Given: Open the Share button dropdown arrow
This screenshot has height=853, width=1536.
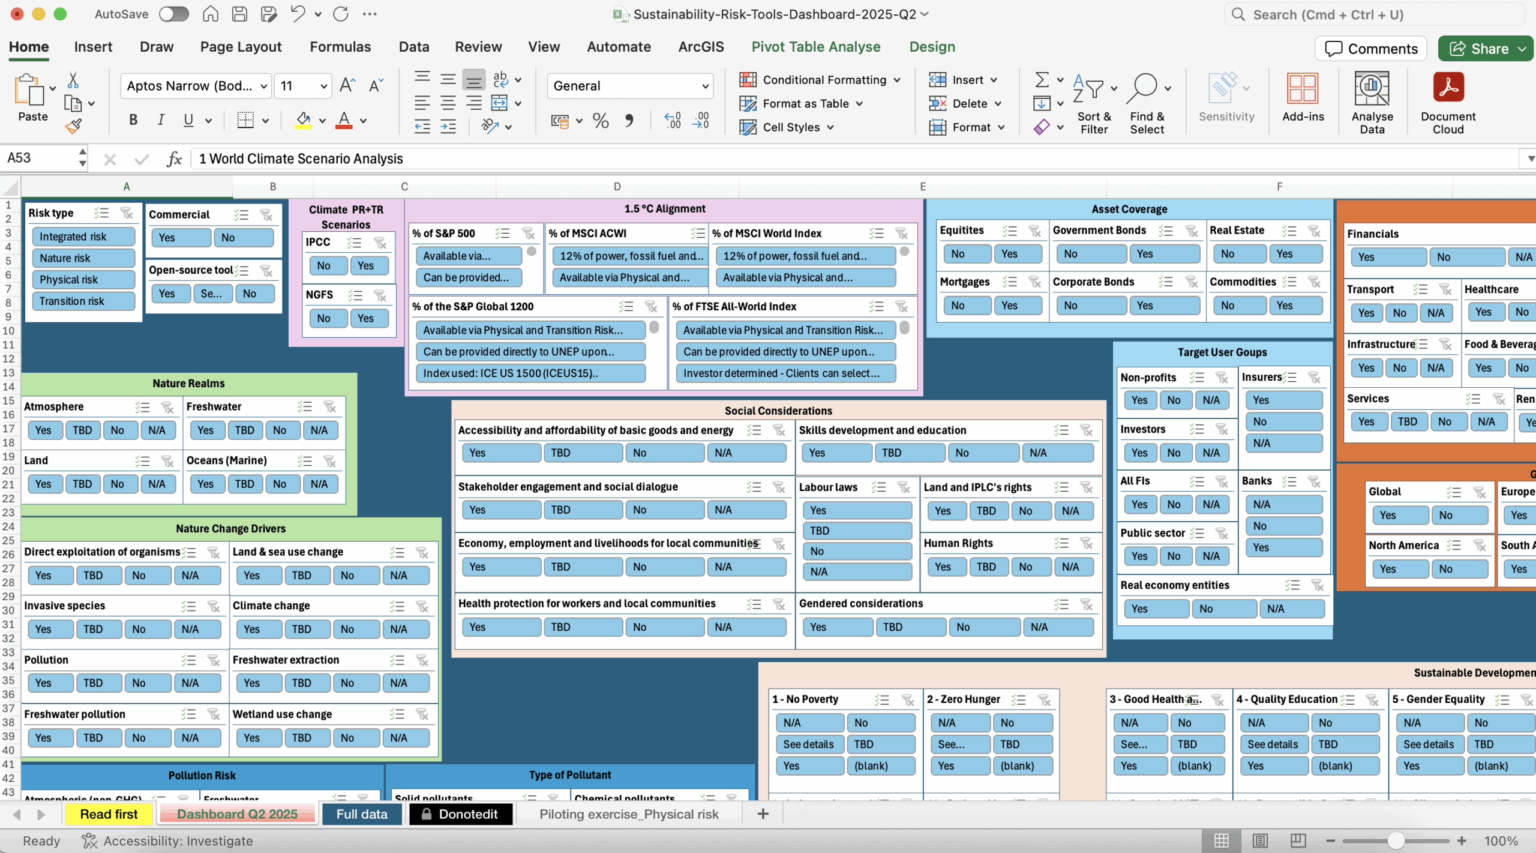Looking at the screenshot, I should pos(1522,49).
